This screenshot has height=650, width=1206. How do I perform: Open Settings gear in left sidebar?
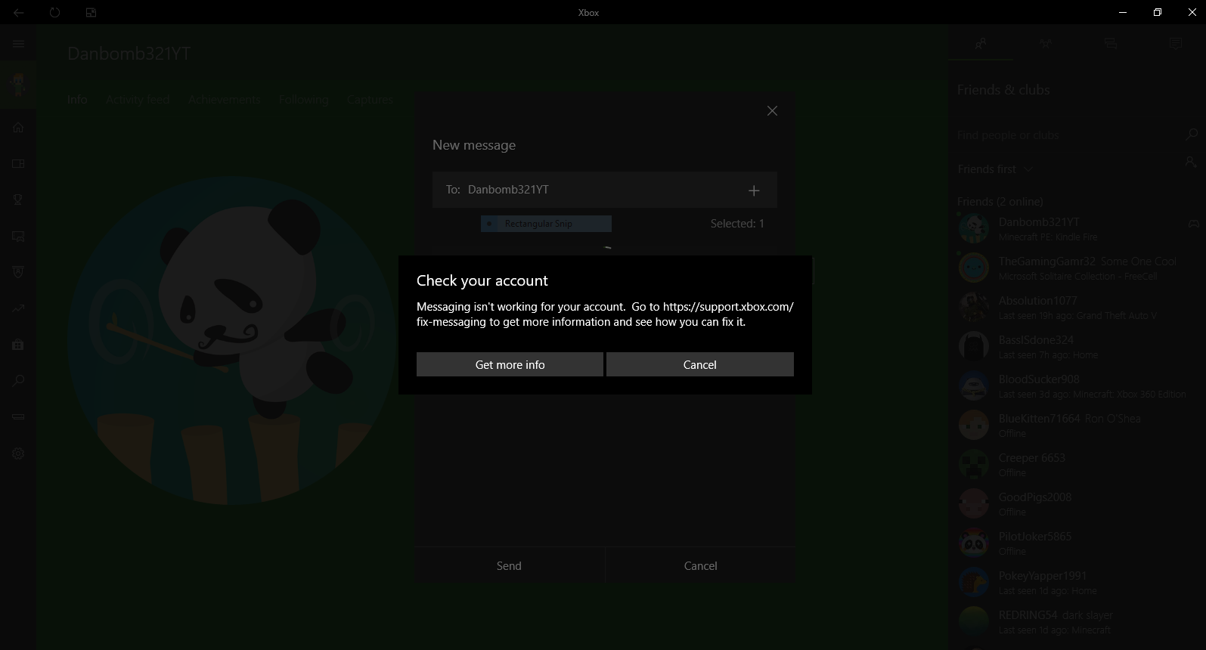tap(18, 453)
